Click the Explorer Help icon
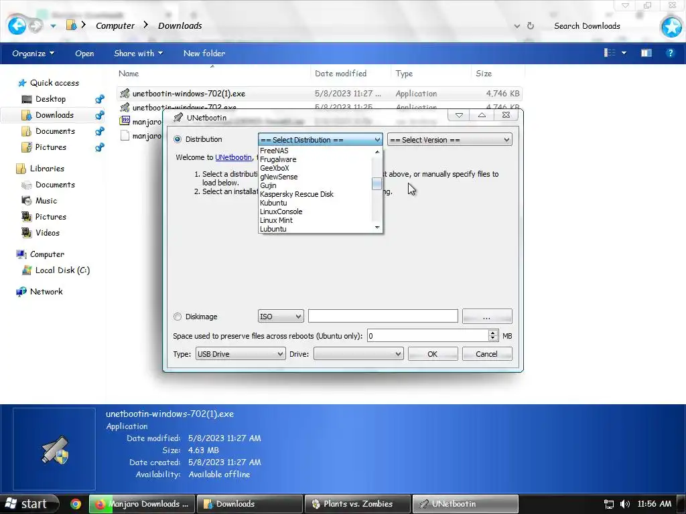The image size is (686, 514). coord(670,53)
